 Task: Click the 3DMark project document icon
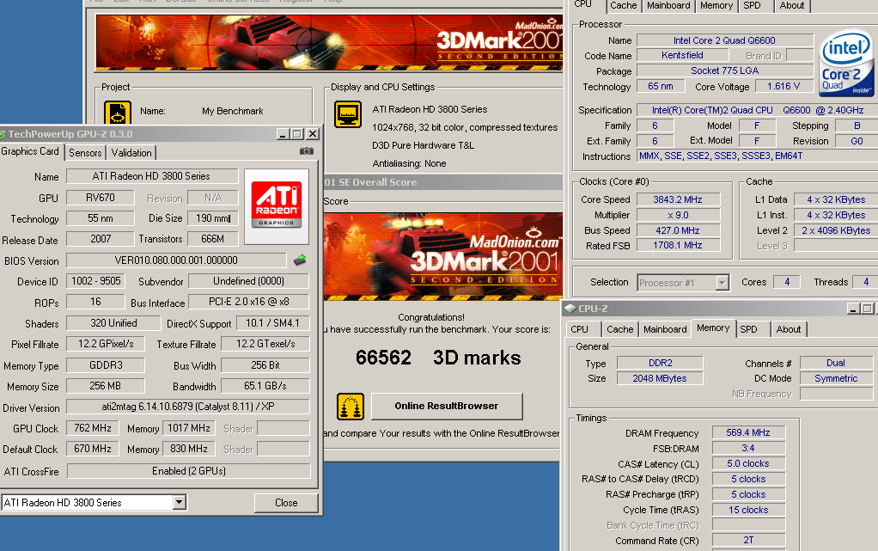118,113
